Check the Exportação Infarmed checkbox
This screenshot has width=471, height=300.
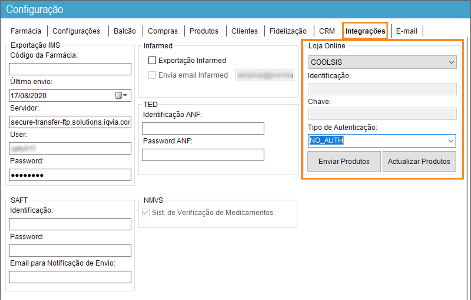[x=152, y=61]
